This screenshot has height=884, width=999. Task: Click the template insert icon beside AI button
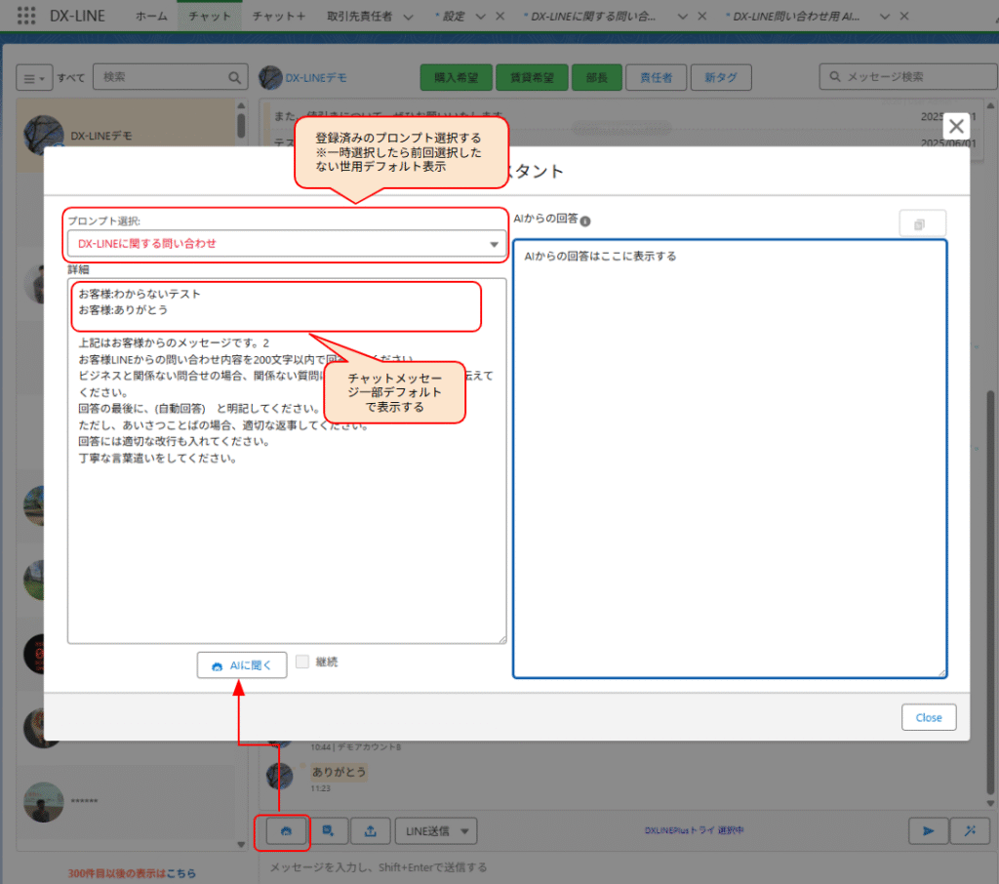pos(329,831)
